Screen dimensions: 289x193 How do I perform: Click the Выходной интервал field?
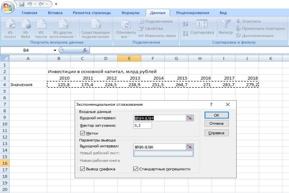(159, 147)
